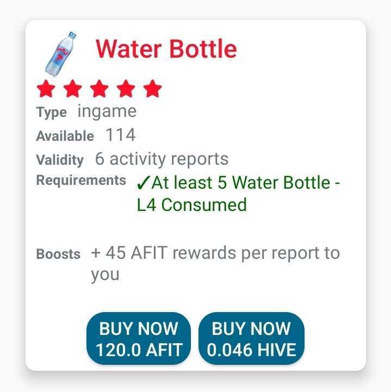Select the '6 activity reports' validity text

pyautogui.click(x=162, y=159)
